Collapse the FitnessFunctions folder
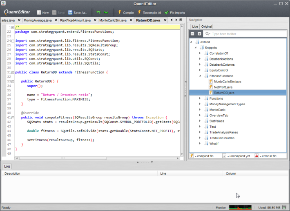 (200, 76)
